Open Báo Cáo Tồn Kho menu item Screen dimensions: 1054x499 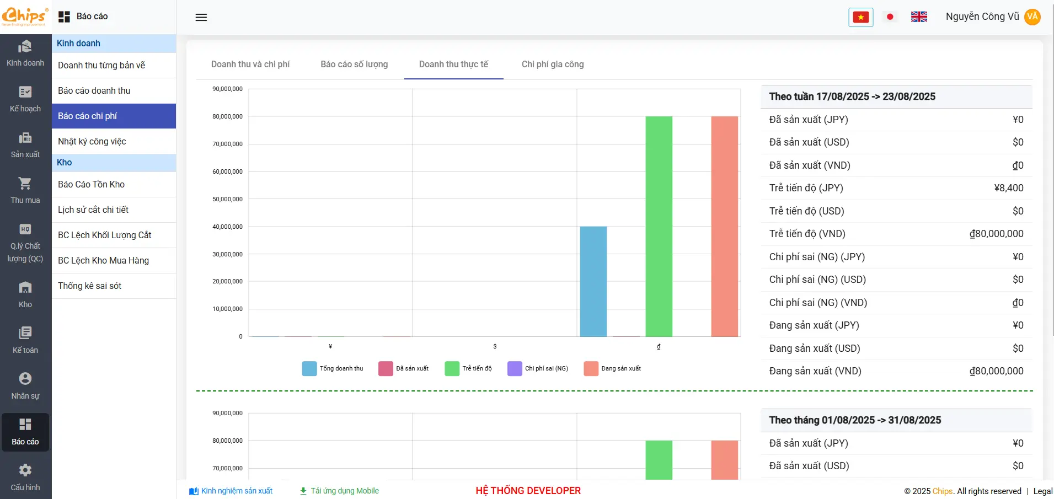pyautogui.click(x=114, y=185)
